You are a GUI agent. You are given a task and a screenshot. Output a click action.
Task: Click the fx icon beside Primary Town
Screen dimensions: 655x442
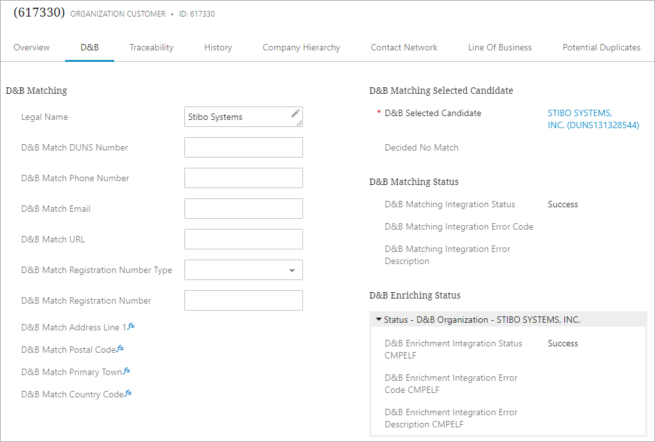coord(126,371)
